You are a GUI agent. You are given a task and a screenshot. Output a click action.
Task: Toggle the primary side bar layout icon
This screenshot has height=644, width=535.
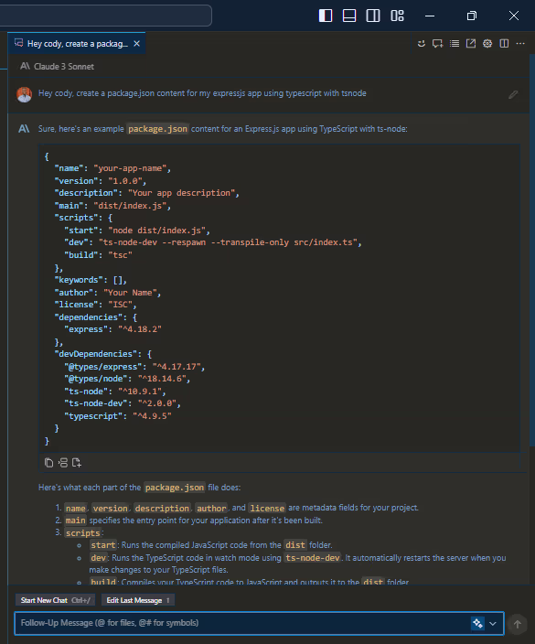tap(326, 16)
